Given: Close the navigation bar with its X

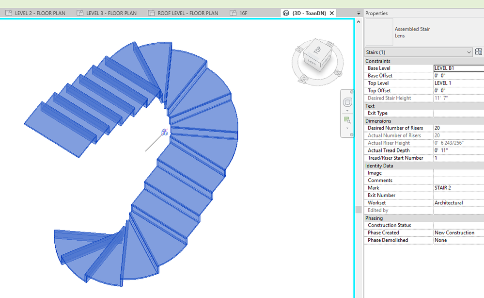Looking at the screenshot, I should [x=352, y=92].
